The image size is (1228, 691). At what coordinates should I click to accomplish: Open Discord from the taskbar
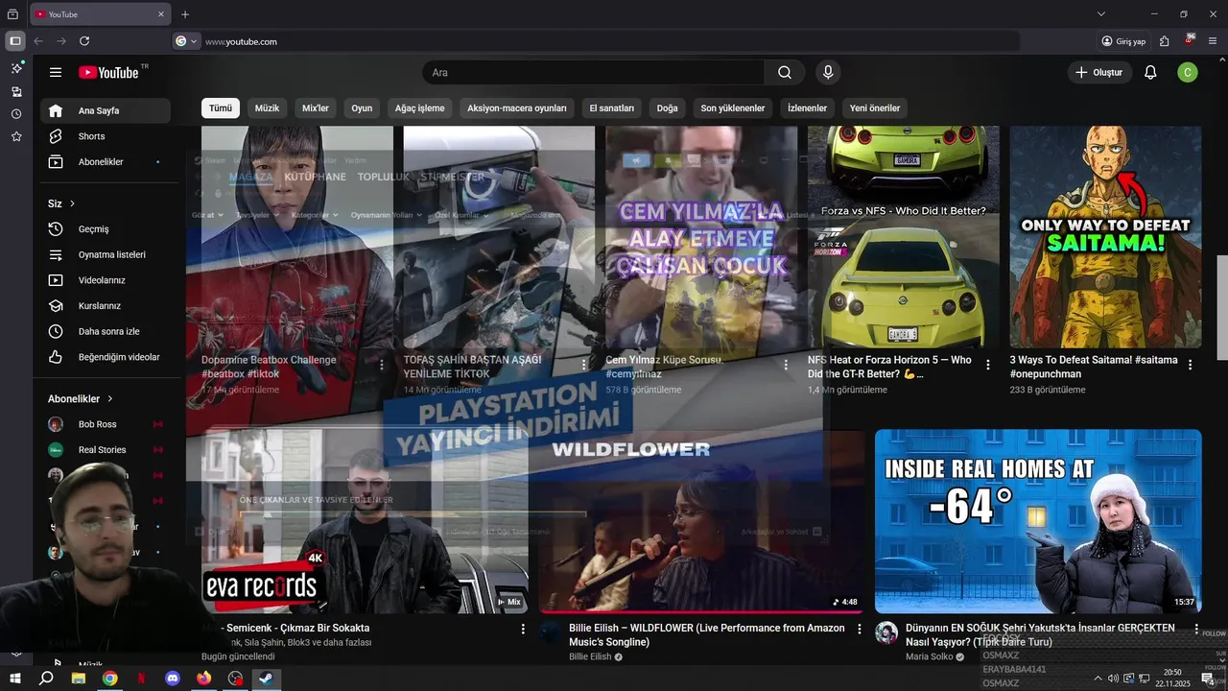[x=173, y=678]
